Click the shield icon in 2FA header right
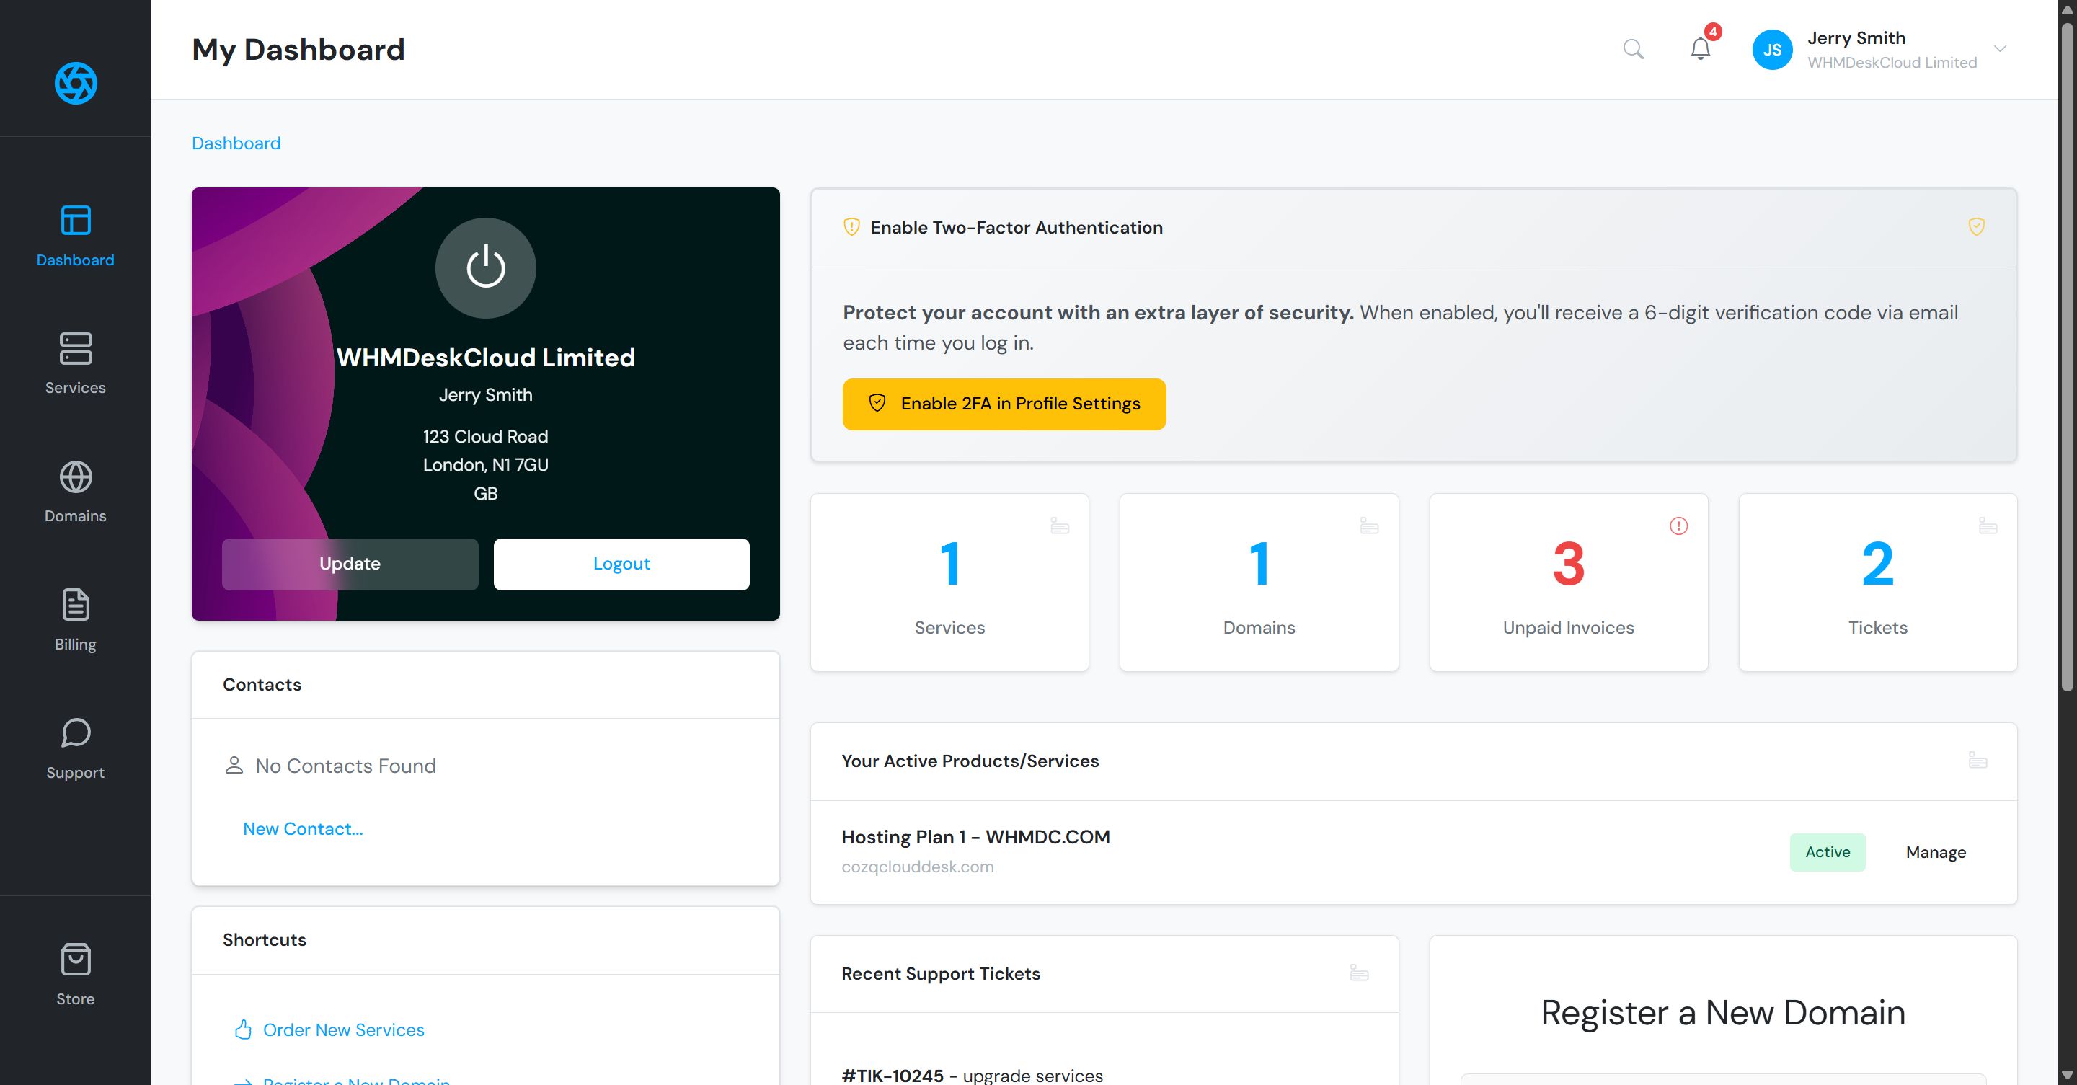This screenshot has height=1085, width=2077. pos(1976,226)
